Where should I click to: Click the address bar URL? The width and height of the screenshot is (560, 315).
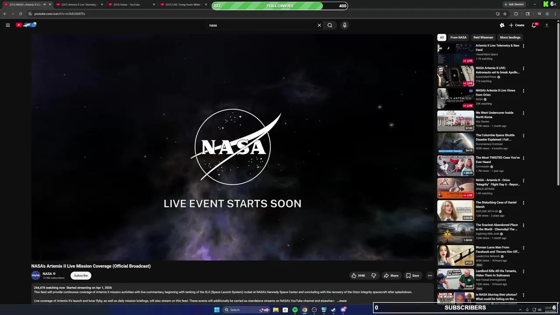59,14
